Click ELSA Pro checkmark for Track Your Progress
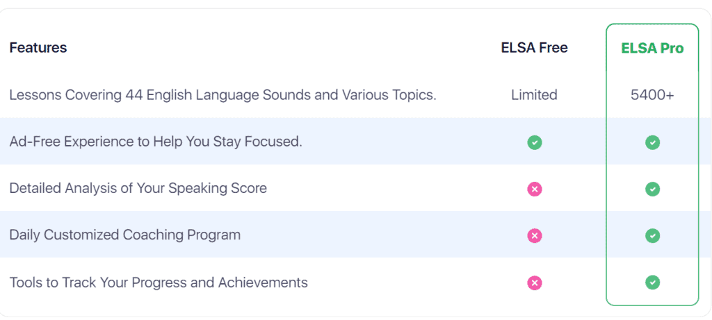The width and height of the screenshot is (712, 320). [x=652, y=283]
